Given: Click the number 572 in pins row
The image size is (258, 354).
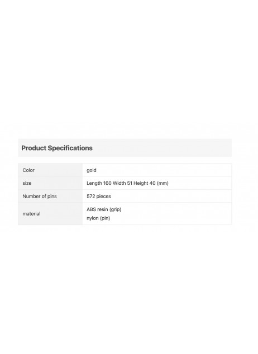Looking at the screenshot, I should tap(91, 197).
